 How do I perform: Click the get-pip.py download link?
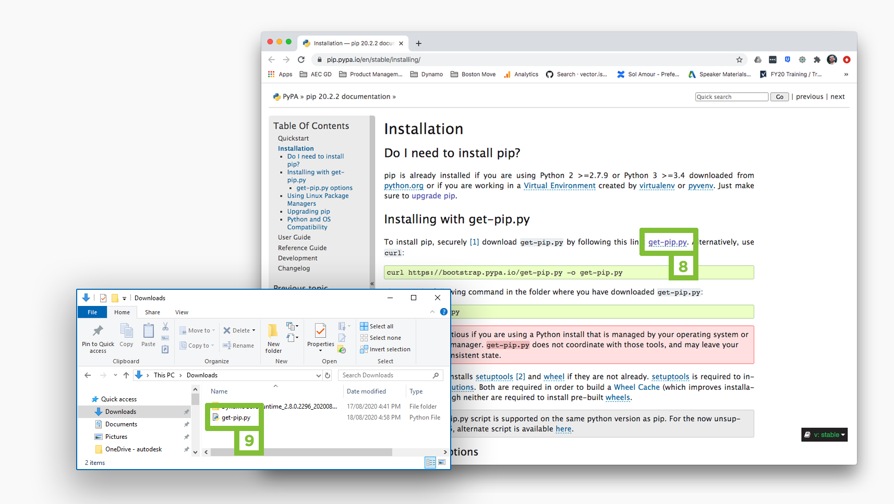(x=668, y=242)
